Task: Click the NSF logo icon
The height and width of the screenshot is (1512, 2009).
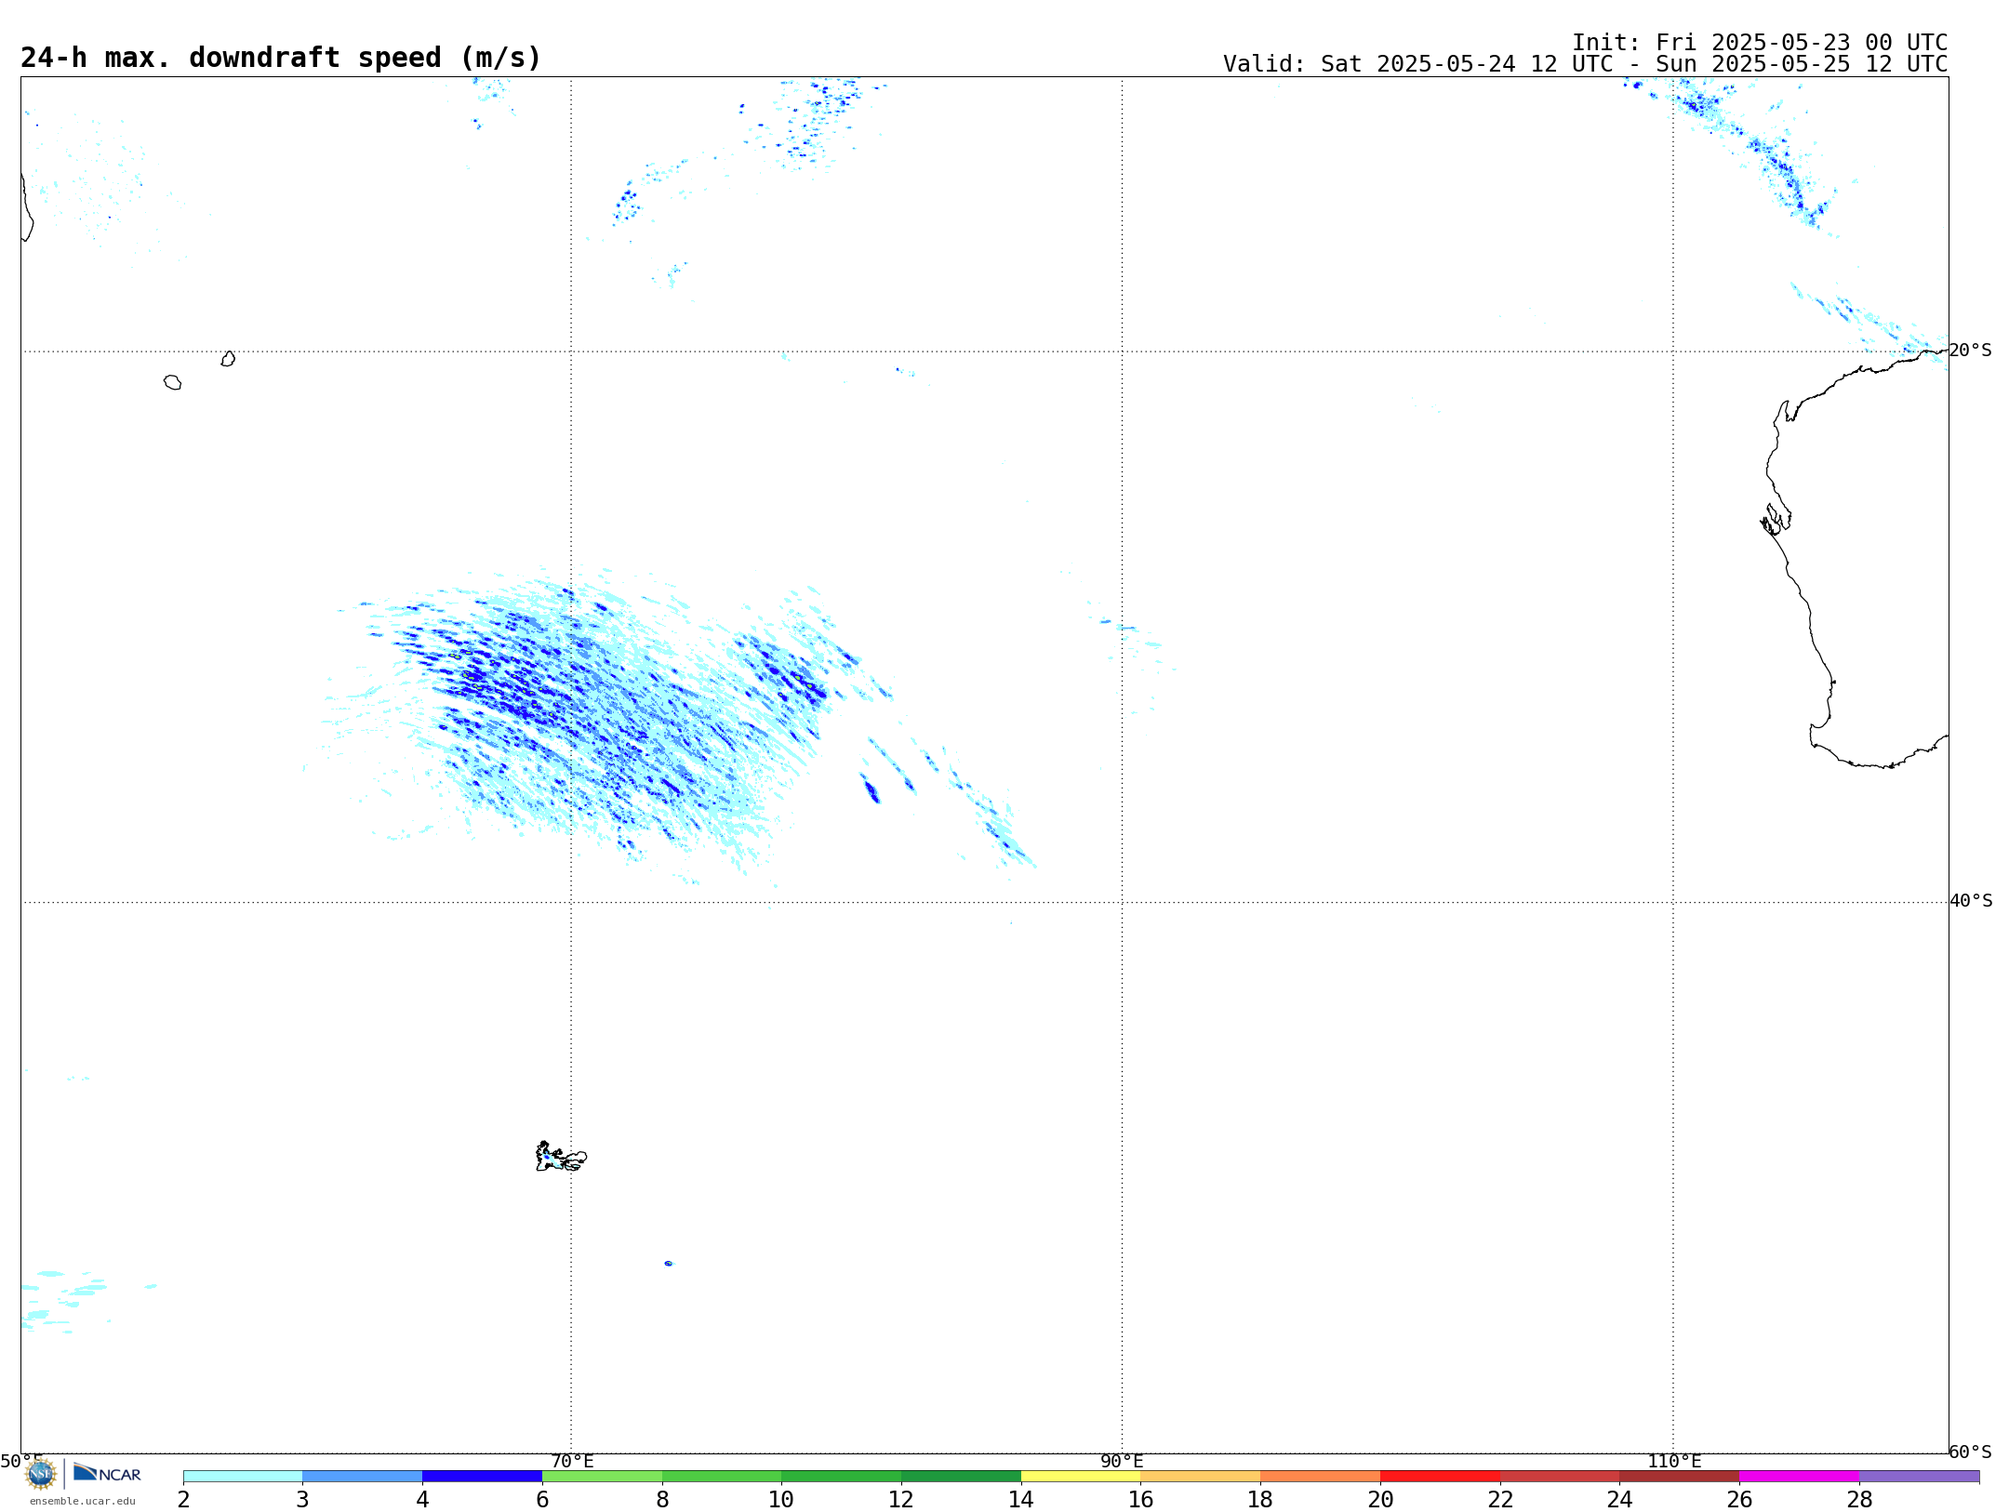Action: [41, 1474]
